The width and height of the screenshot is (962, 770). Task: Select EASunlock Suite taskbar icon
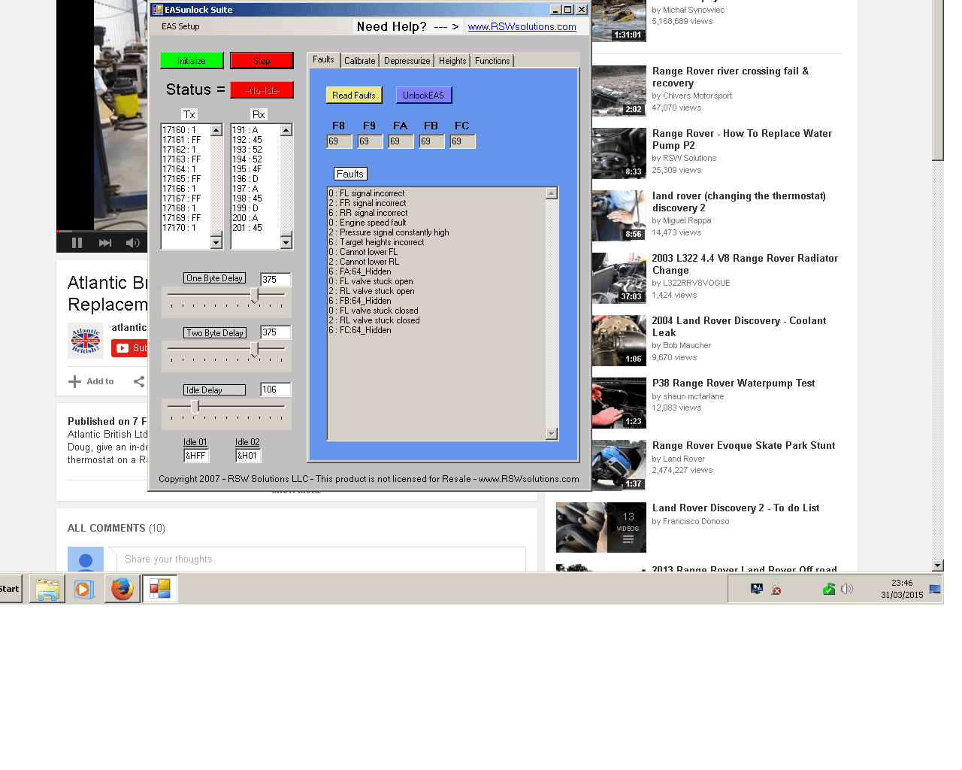[159, 589]
